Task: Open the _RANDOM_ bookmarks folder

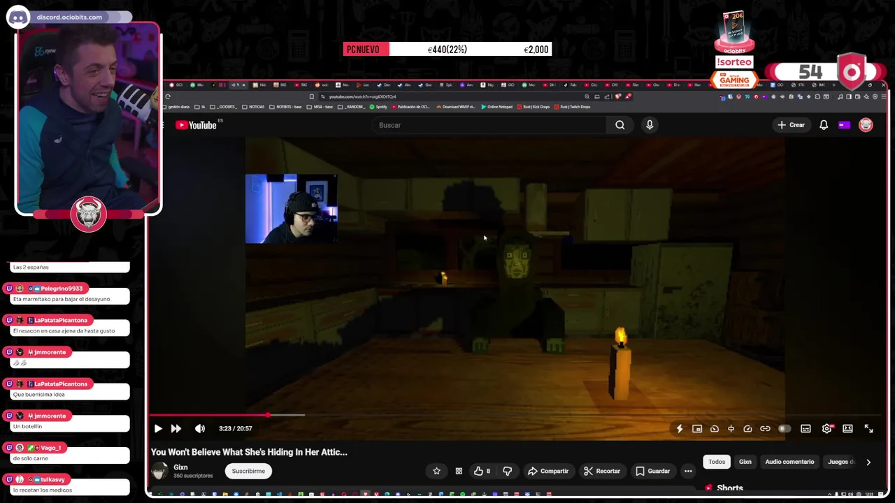Action: 350,107
